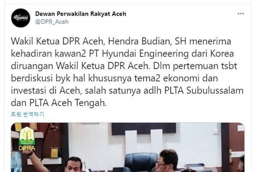This screenshot has height=172, width=258.
Task: Click 'PT Hyundai Engineering' in the tweet text
Action: pos(138,53)
